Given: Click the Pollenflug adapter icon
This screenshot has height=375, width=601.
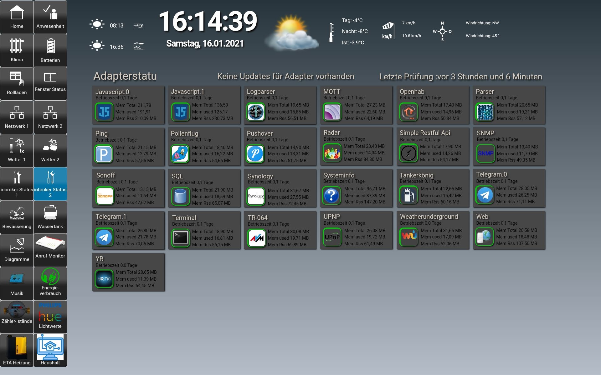Looking at the screenshot, I should tap(180, 154).
